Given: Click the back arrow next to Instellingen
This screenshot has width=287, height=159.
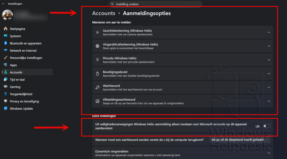Looking at the screenshot, I should 3,4.
